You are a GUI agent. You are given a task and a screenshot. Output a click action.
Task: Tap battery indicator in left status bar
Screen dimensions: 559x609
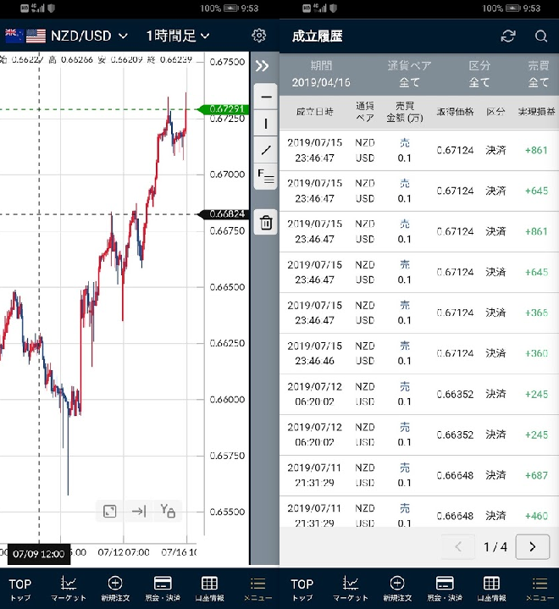point(230,8)
